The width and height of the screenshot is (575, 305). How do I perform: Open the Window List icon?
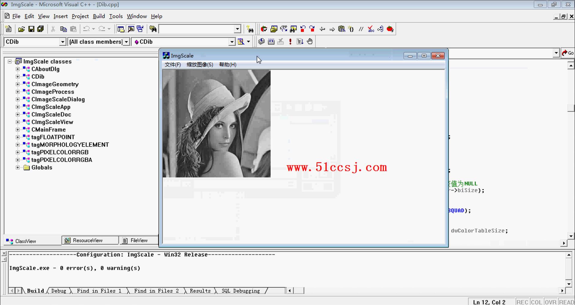point(140,29)
